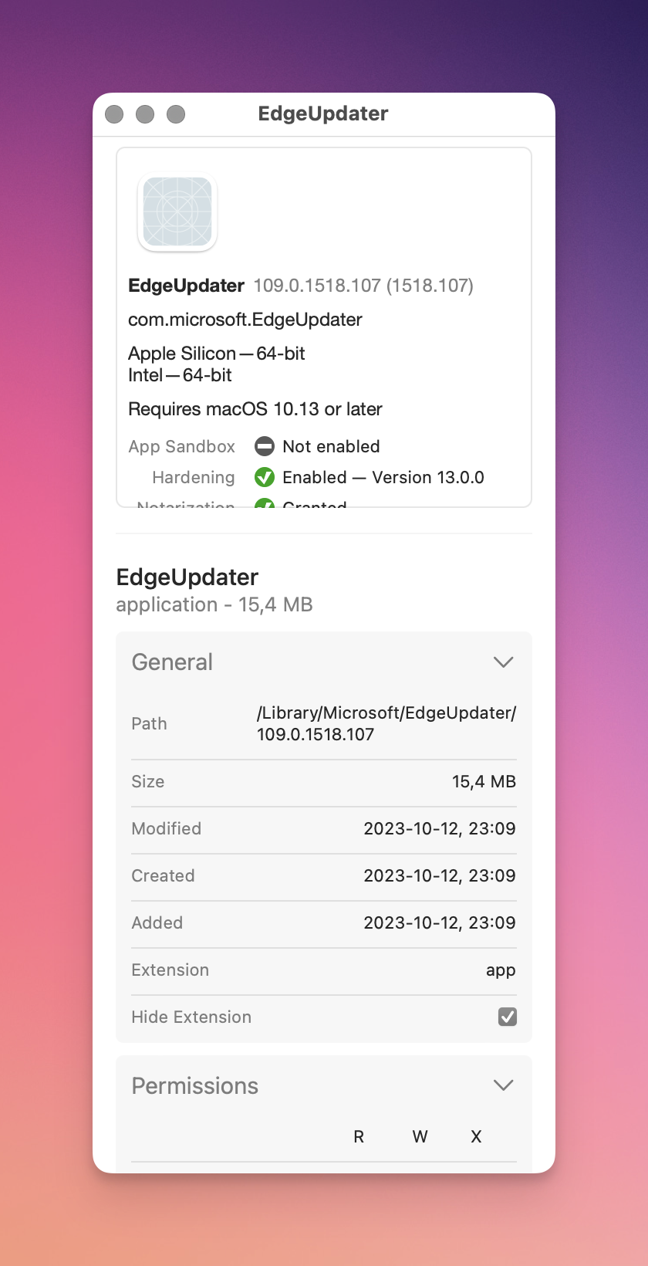Minimize the EdgeUpdater window
Image resolution: width=648 pixels, height=1266 pixels.
tap(145, 114)
